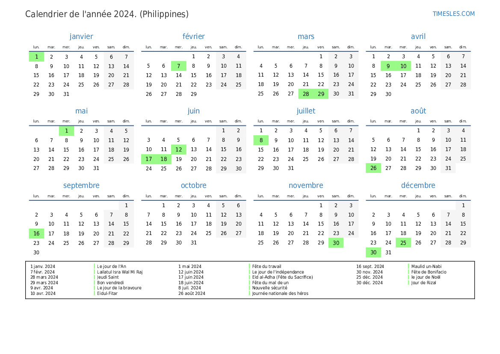Select 'Fête du travail' legend label
The height and width of the screenshot is (354, 500).
coord(266,266)
